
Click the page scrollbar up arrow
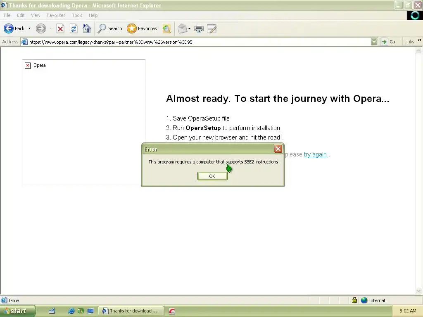419,51
